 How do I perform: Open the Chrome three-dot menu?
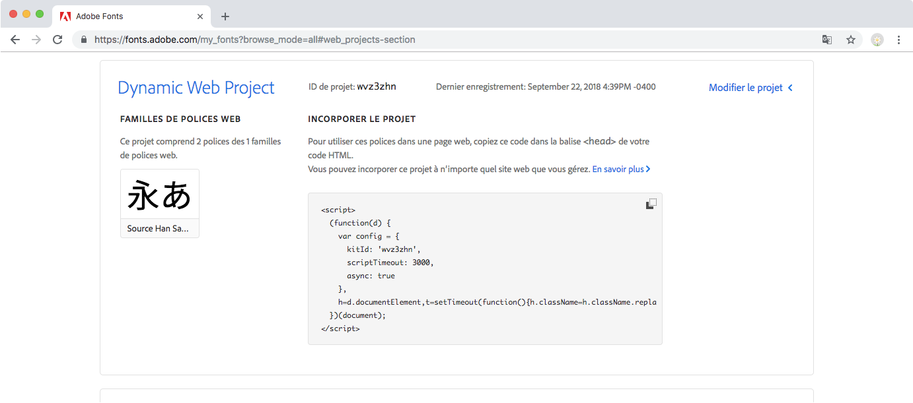coord(898,40)
